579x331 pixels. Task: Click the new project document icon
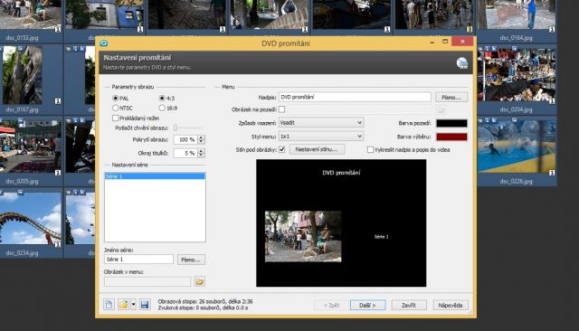[109, 305]
